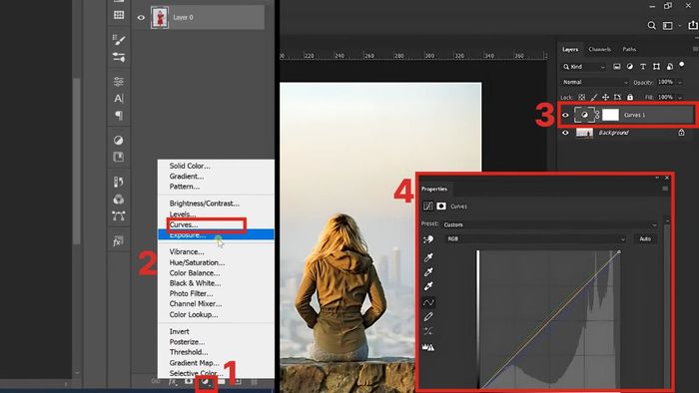This screenshot has height=393, width=699.
Task: Open the Layers panel flyout menu
Action: coord(695,49)
